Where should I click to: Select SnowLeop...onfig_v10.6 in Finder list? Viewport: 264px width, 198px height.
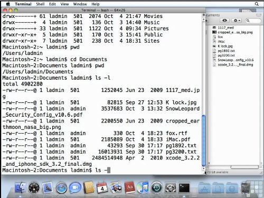pos(235,60)
